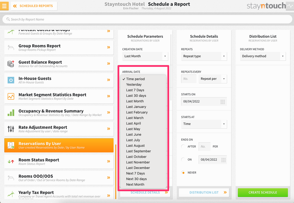Click the Yearly Tax Report graph icon
Viewport: 294px width, 203px height.
(x=11, y=194)
